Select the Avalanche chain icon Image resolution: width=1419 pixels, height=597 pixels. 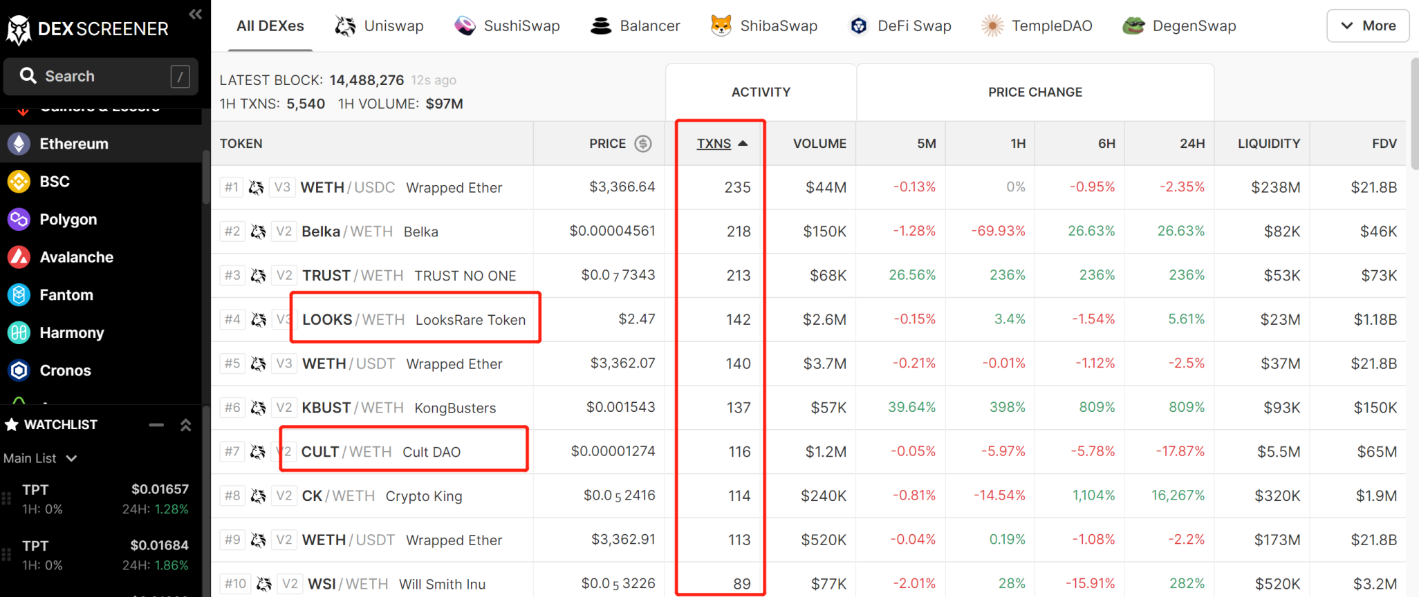[19, 257]
